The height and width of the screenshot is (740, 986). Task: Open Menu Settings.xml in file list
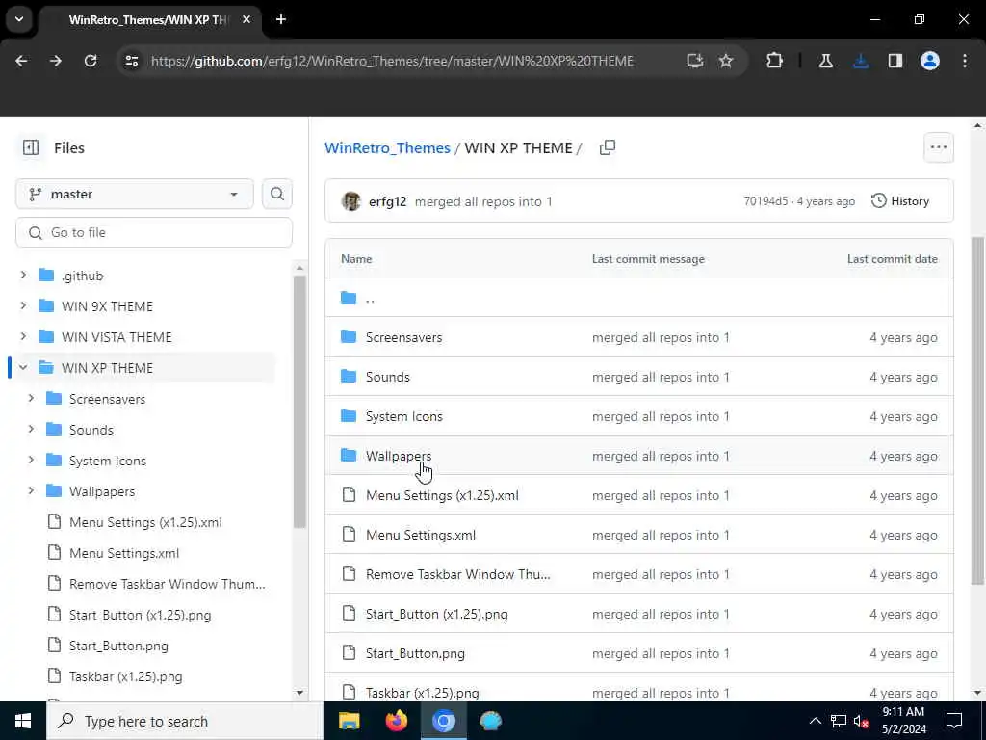pos(421,536)
